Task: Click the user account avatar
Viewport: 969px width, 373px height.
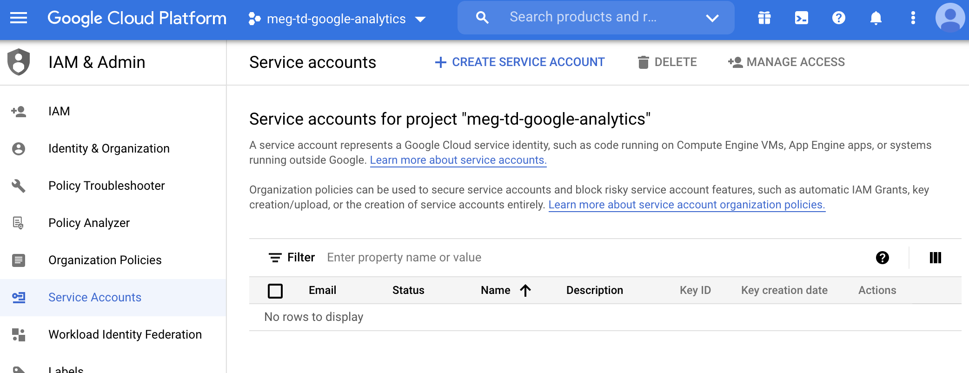Action: (x=950, y=18)
